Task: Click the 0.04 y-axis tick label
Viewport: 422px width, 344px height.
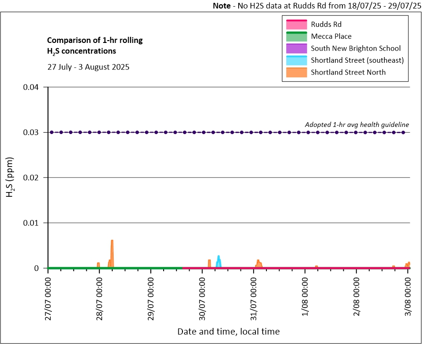Action: pyautogui.click(x=33, y=87)
